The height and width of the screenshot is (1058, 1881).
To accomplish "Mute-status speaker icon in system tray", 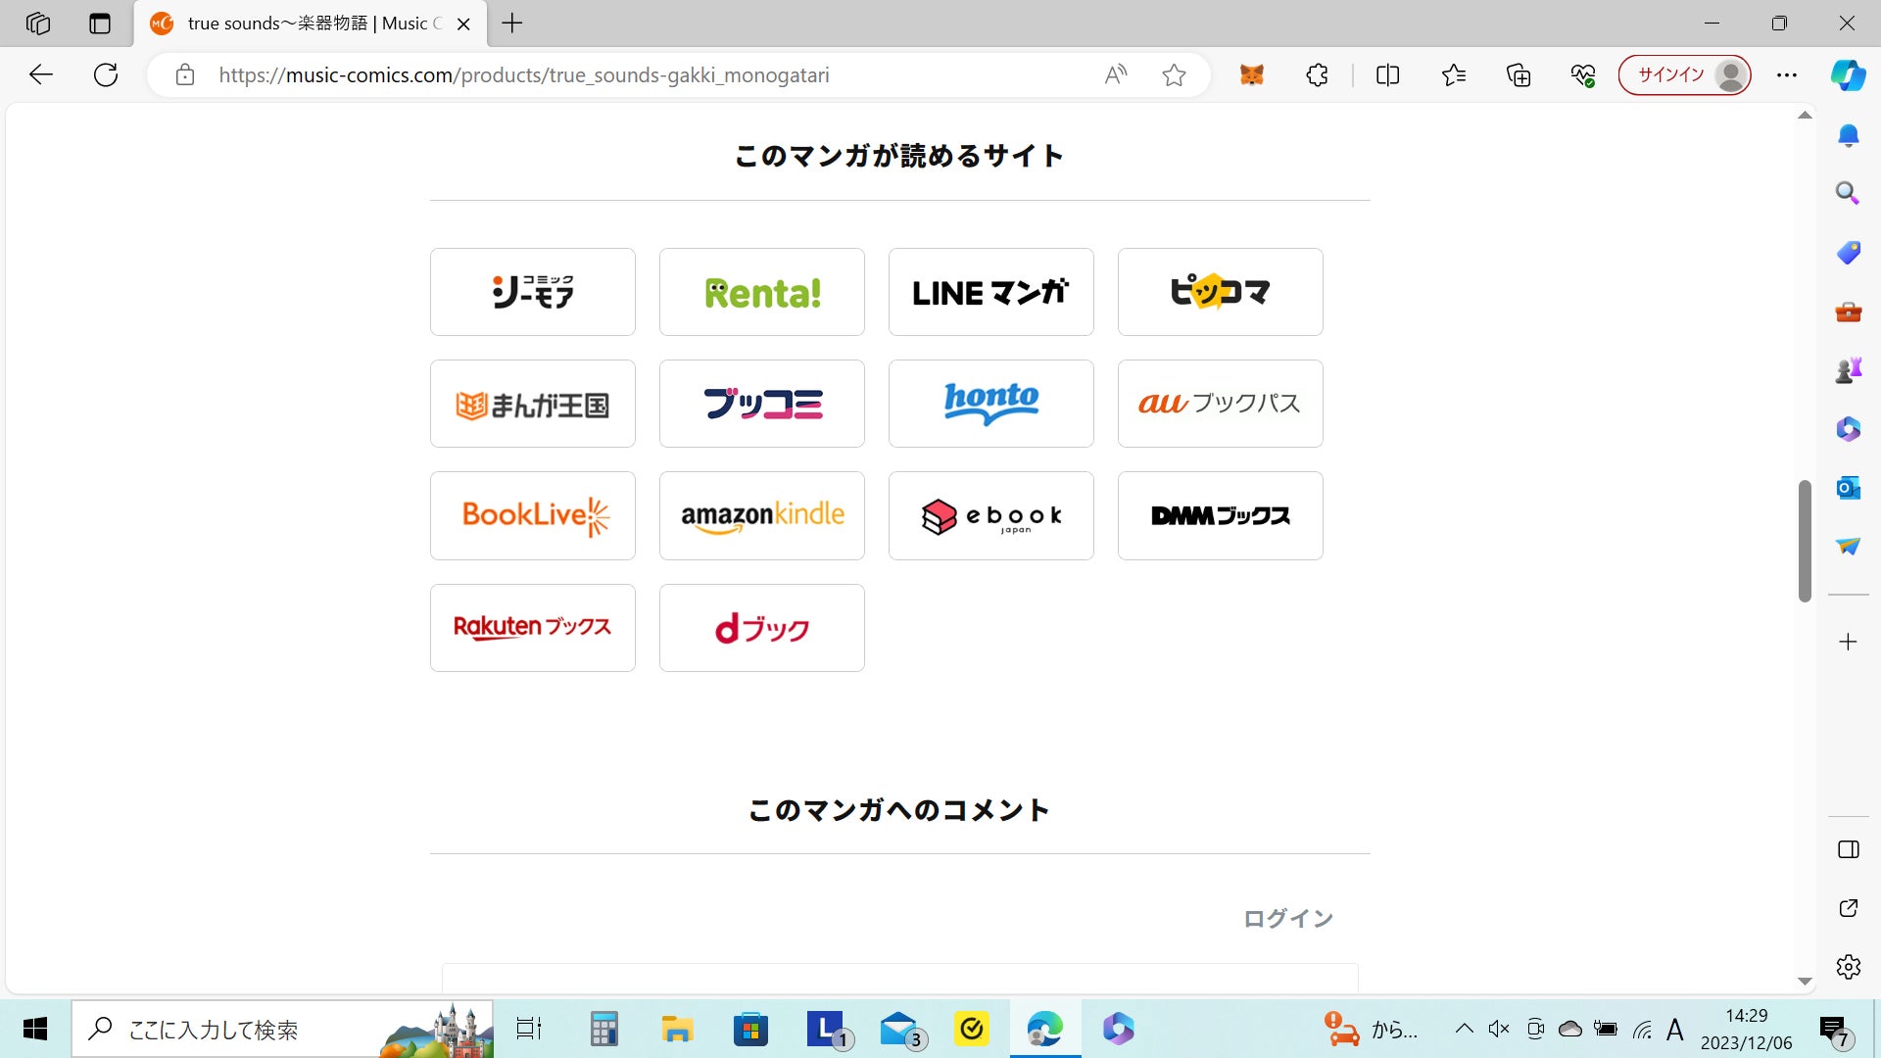I will tap(1498, 1029).
